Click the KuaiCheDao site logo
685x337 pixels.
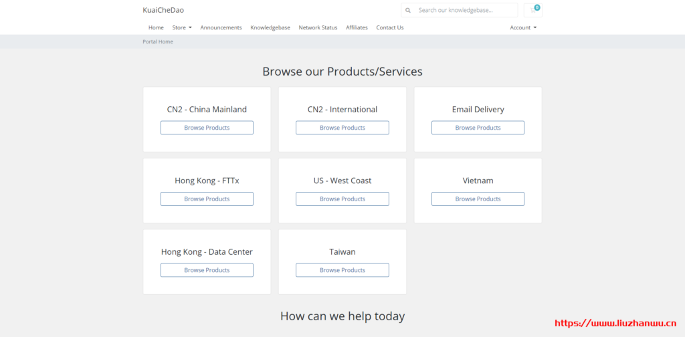click(x=163, y=10)
